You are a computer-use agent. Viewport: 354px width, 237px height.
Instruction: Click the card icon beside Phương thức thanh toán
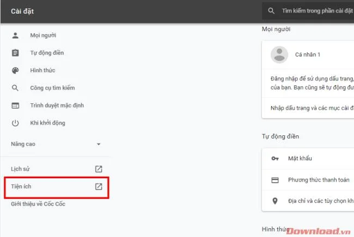coord(275,180)
